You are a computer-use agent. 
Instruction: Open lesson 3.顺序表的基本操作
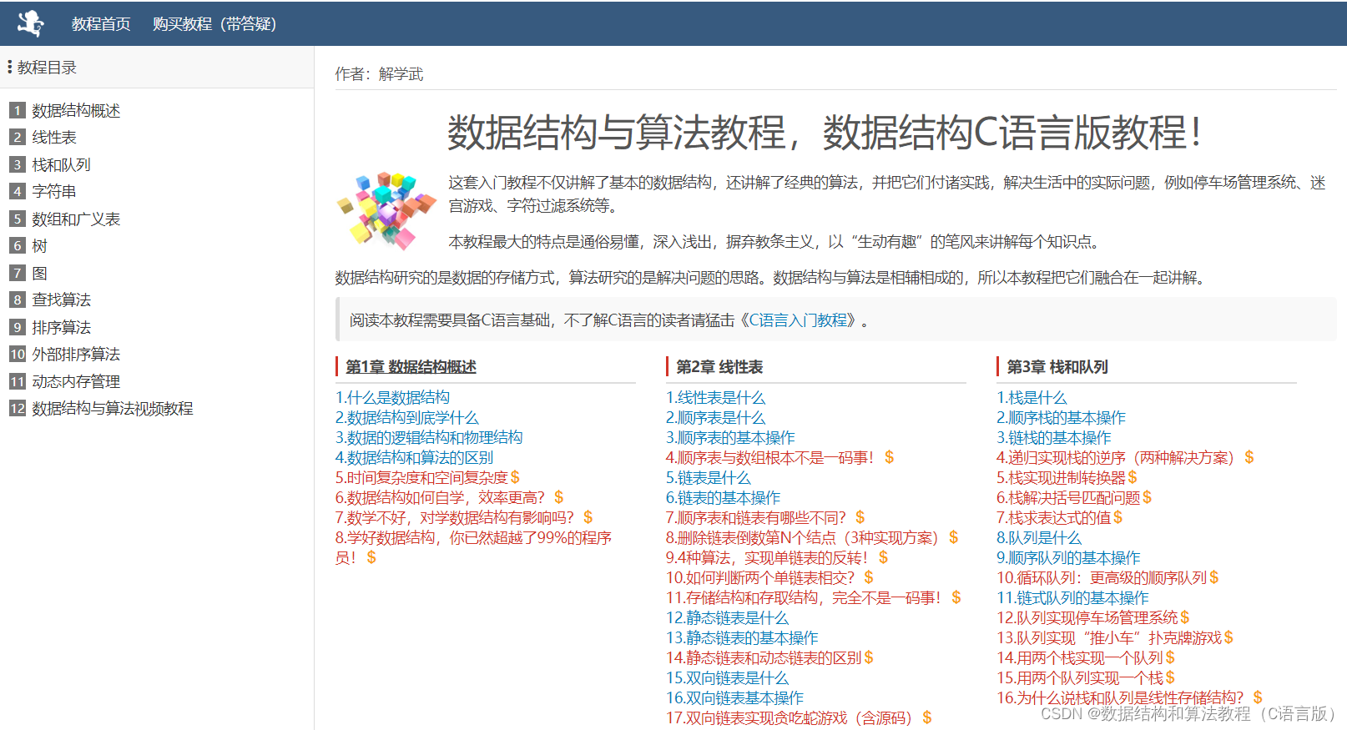pos(730,438)
